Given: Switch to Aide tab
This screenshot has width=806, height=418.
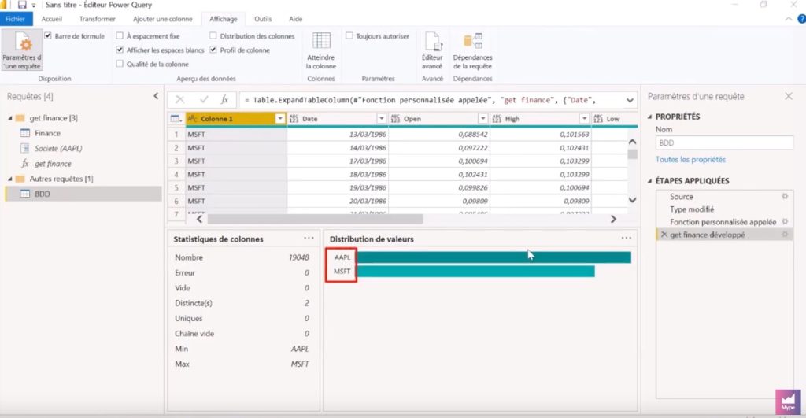Looking at the screenshot, I should 296,19.
